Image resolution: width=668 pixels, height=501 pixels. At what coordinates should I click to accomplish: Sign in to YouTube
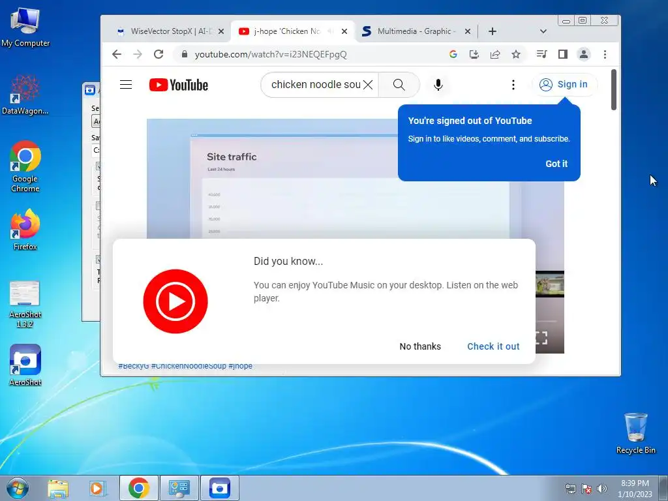(x=564, y=84)
